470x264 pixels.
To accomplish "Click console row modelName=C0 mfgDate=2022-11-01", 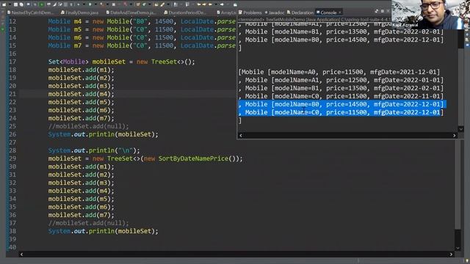I will point(341,96).
